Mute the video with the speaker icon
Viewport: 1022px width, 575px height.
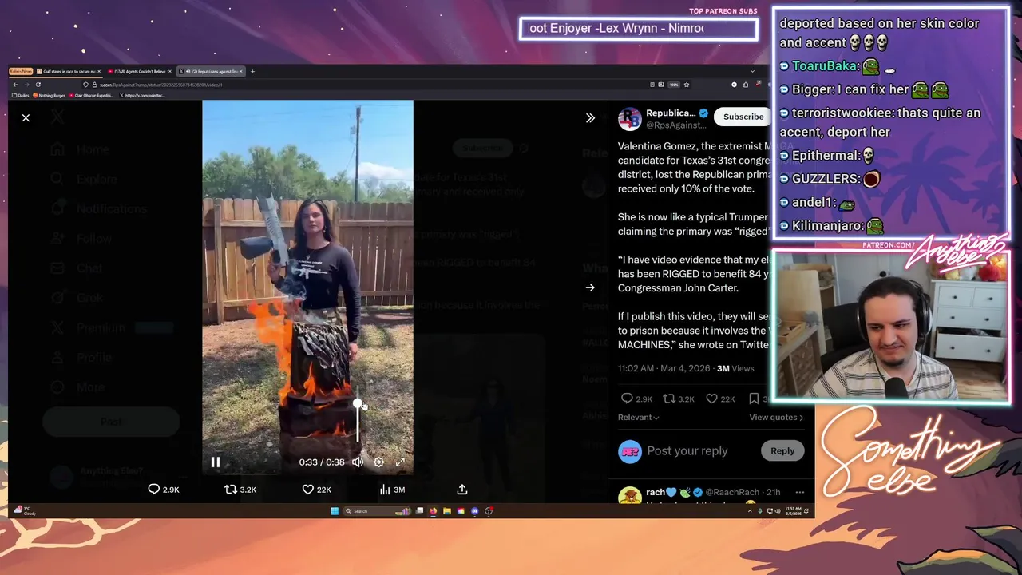(x=358, y=462)
